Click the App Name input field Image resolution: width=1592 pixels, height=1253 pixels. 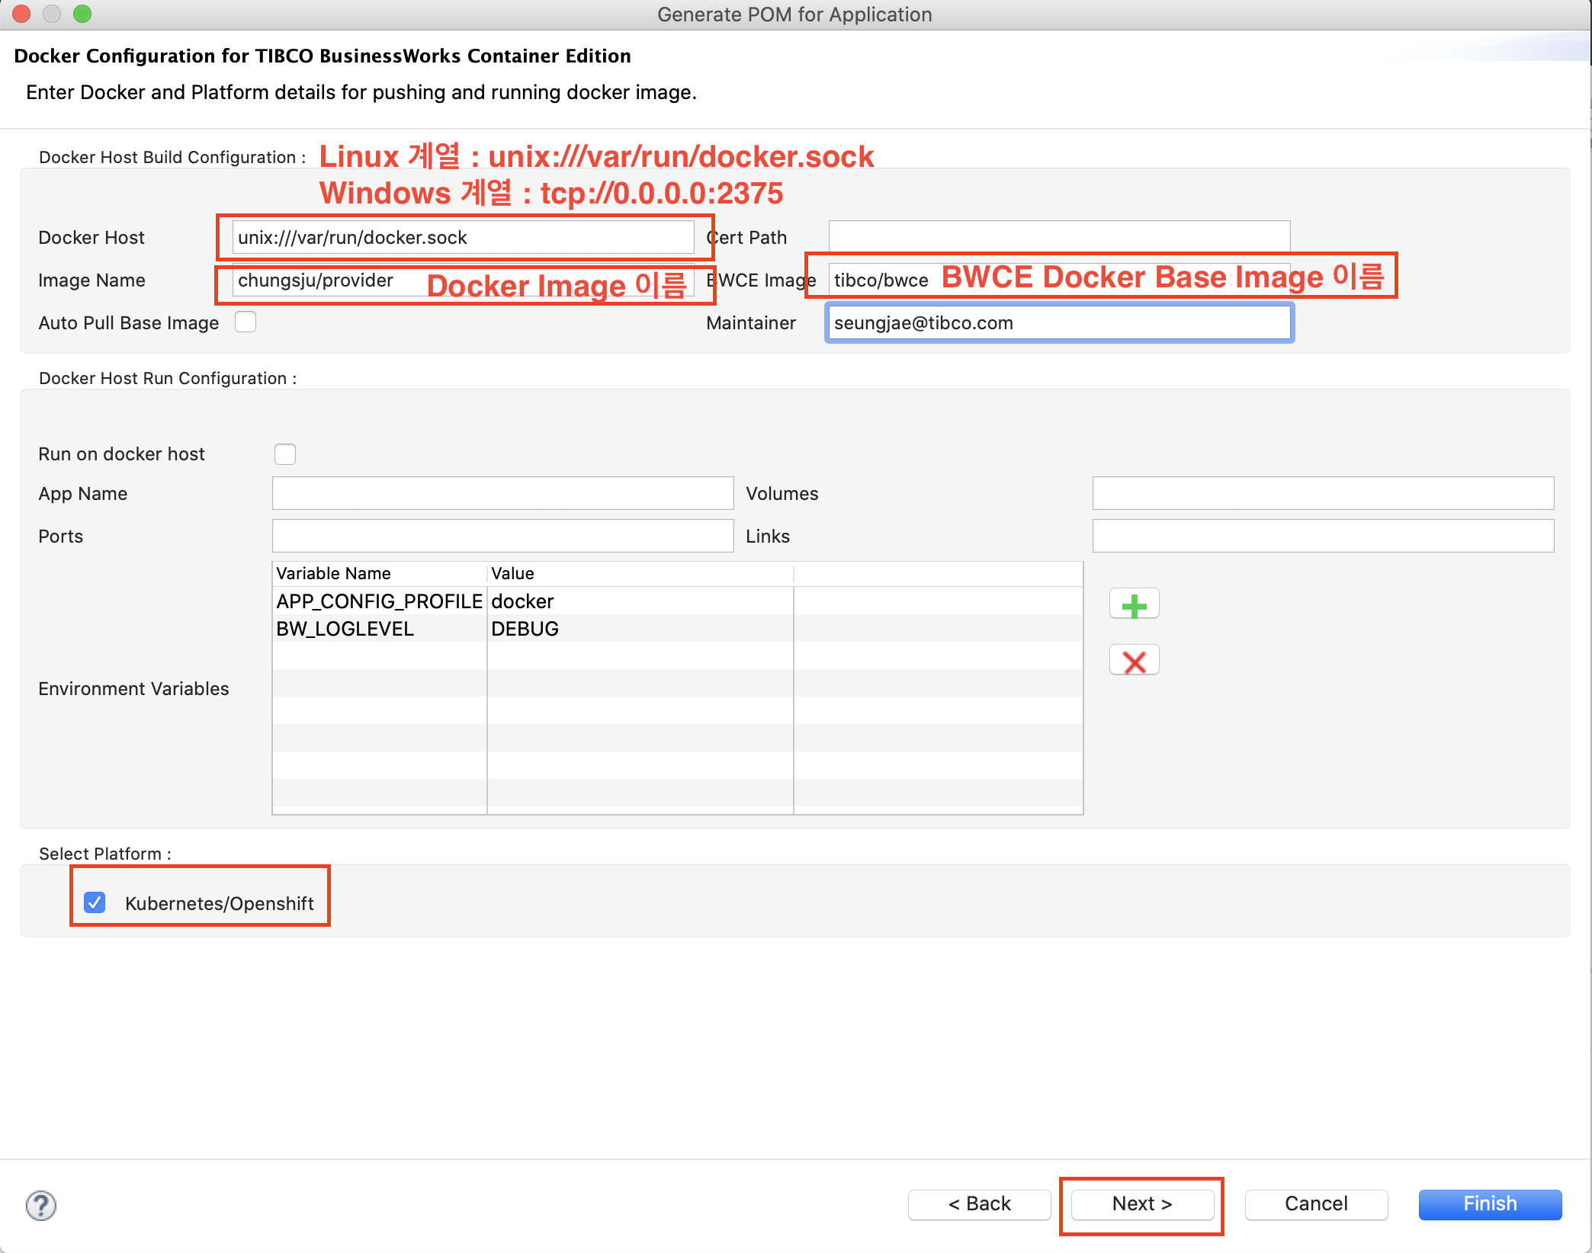[x=502, y=493]
